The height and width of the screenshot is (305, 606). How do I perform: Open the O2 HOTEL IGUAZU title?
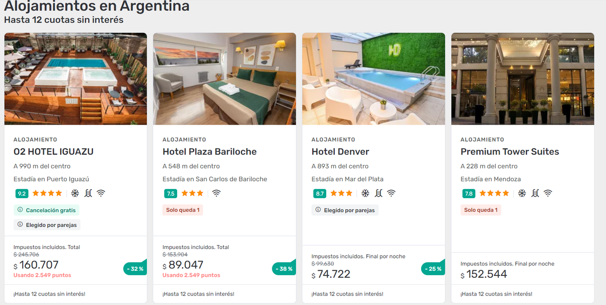54,152
